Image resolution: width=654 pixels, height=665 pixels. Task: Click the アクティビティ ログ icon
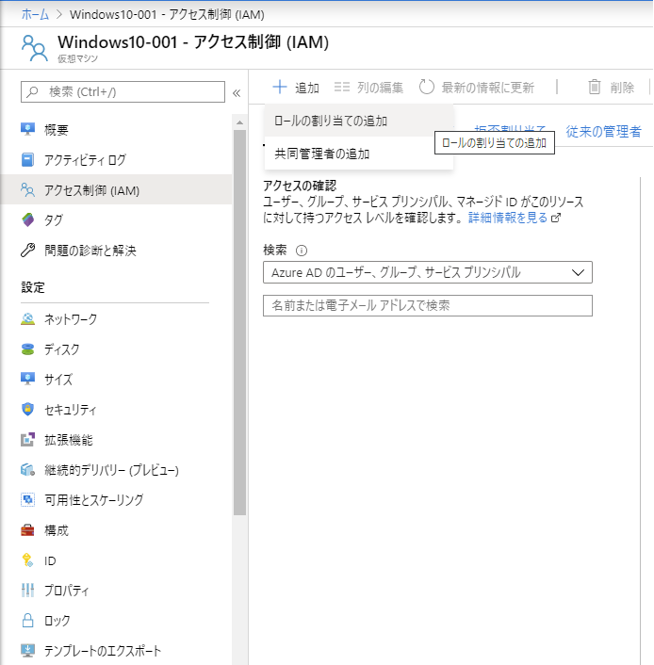(x=27, y=160)
